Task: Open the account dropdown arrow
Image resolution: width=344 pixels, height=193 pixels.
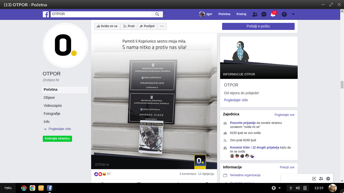Action: coord(293,14)
